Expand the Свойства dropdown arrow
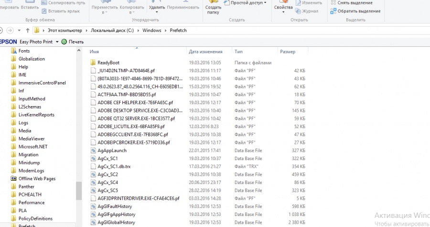Screen dimensions: 430x227 (283, 12)
